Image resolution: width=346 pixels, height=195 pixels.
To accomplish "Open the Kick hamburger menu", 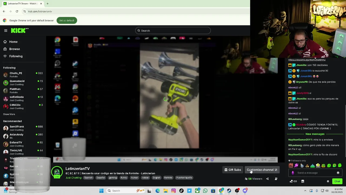I will pos(6,31).
